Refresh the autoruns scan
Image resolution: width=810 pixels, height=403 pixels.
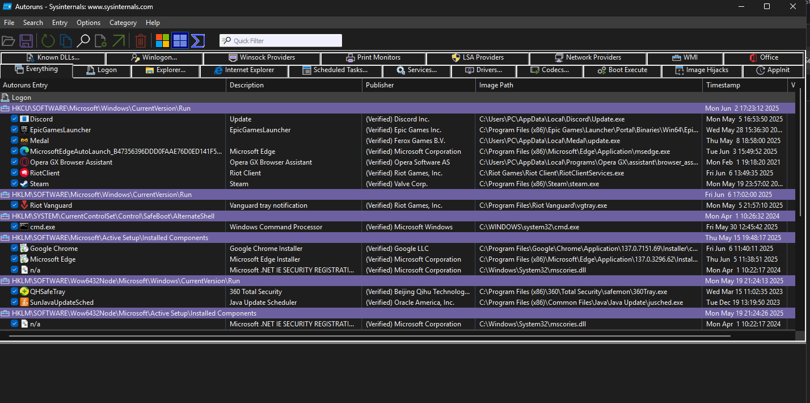pyautogui.click(x=48, y=40)
